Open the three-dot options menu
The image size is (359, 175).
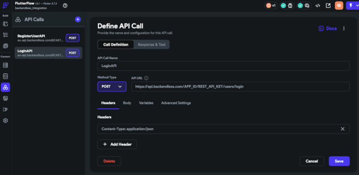coord(344,28)
